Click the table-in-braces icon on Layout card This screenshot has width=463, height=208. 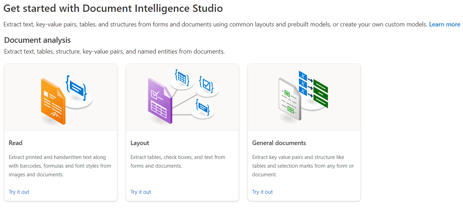182,78
